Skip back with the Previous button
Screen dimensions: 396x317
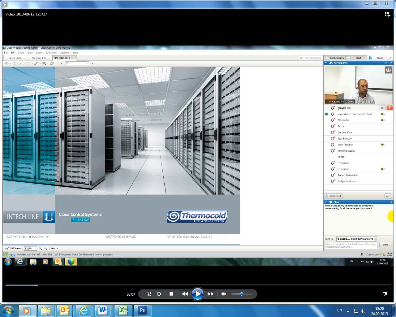pos(185,294)
